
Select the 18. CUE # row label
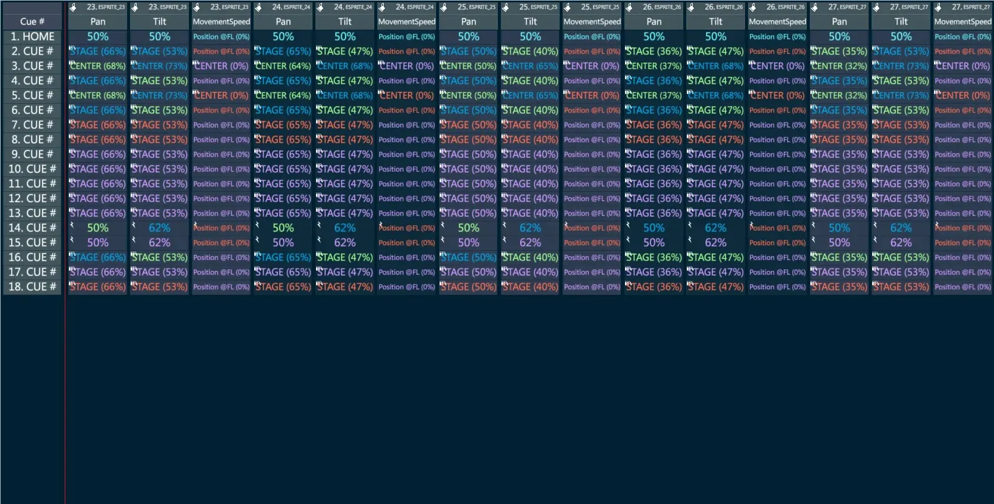pyautogui.click(x=32, y=287)
